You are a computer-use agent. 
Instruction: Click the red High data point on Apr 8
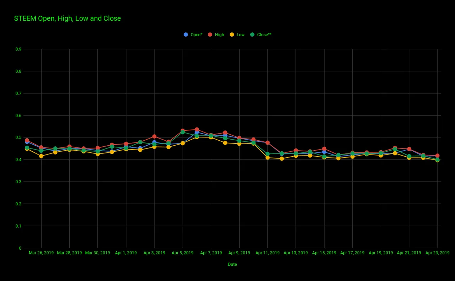[225, 133]
